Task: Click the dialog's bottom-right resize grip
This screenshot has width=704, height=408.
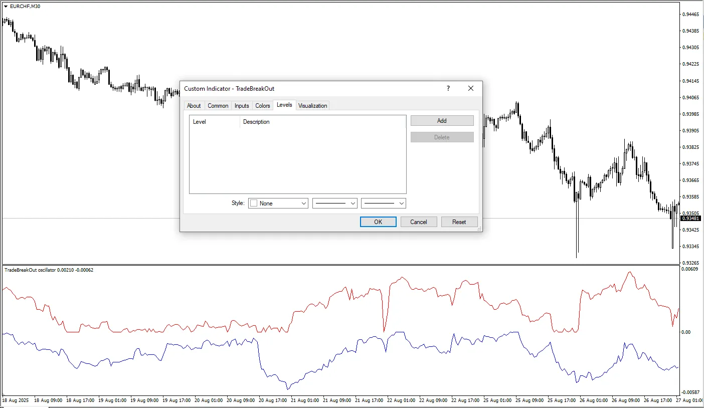Action: tap(479, 229)
